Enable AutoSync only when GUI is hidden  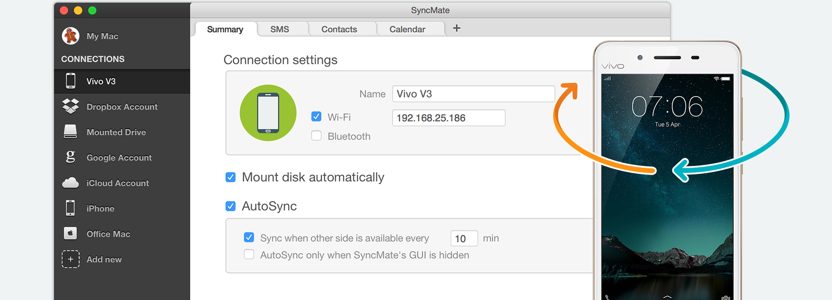[249, 255]
